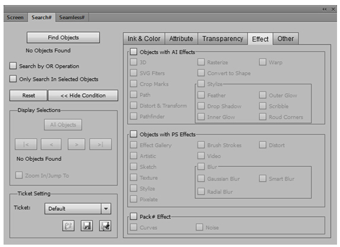This screenshot has height=247, width=340.
Task: Click the save ticket floppy icon
Action: [87, 226]
